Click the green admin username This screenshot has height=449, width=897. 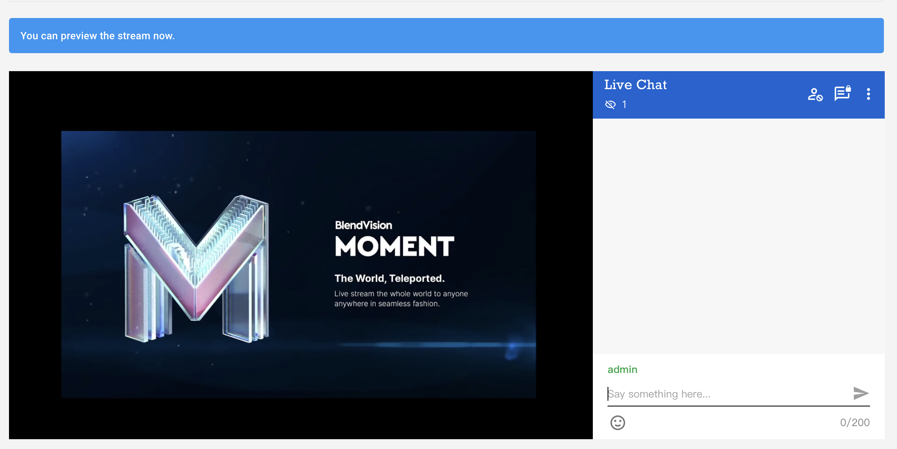coord(622,370)
